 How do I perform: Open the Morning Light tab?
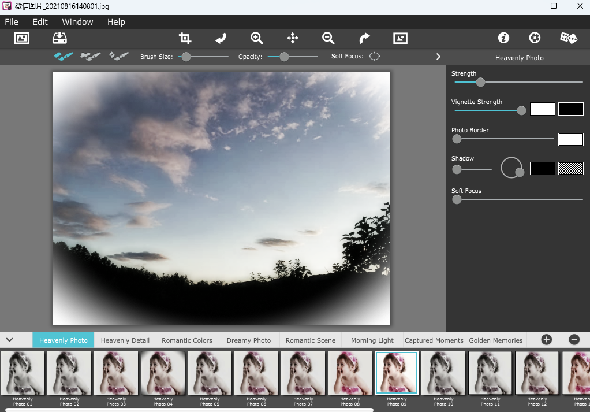pyautogui.click(x=372, y=340)
